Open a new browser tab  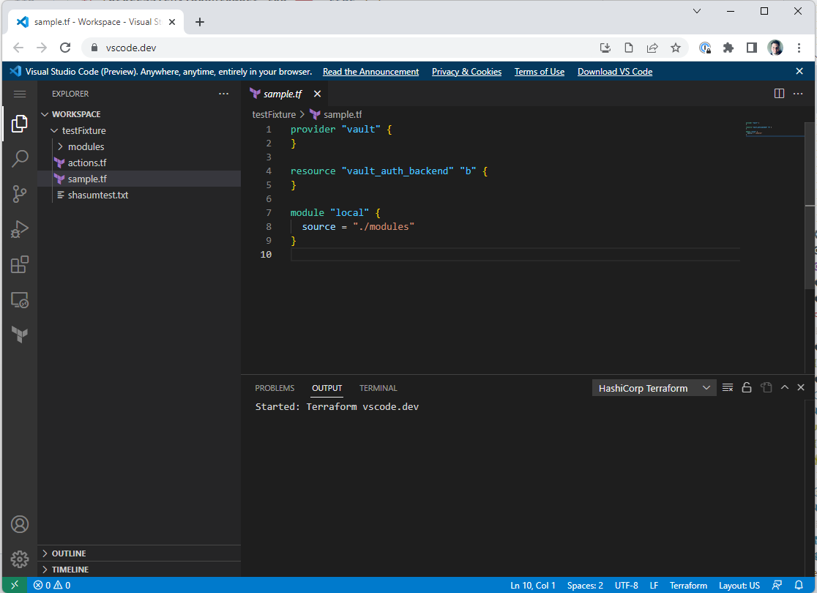(200, 22)
